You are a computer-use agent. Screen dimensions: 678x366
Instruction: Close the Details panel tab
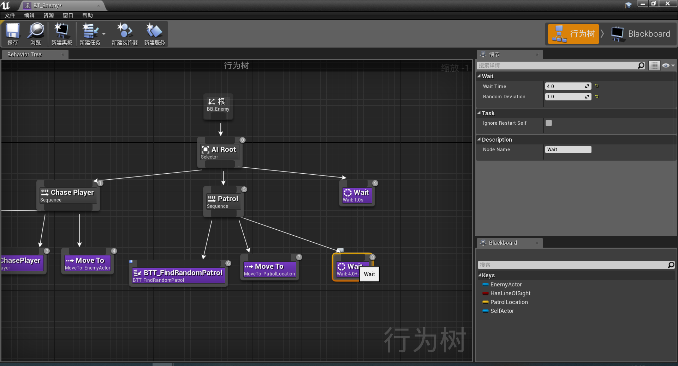point(537,55)
